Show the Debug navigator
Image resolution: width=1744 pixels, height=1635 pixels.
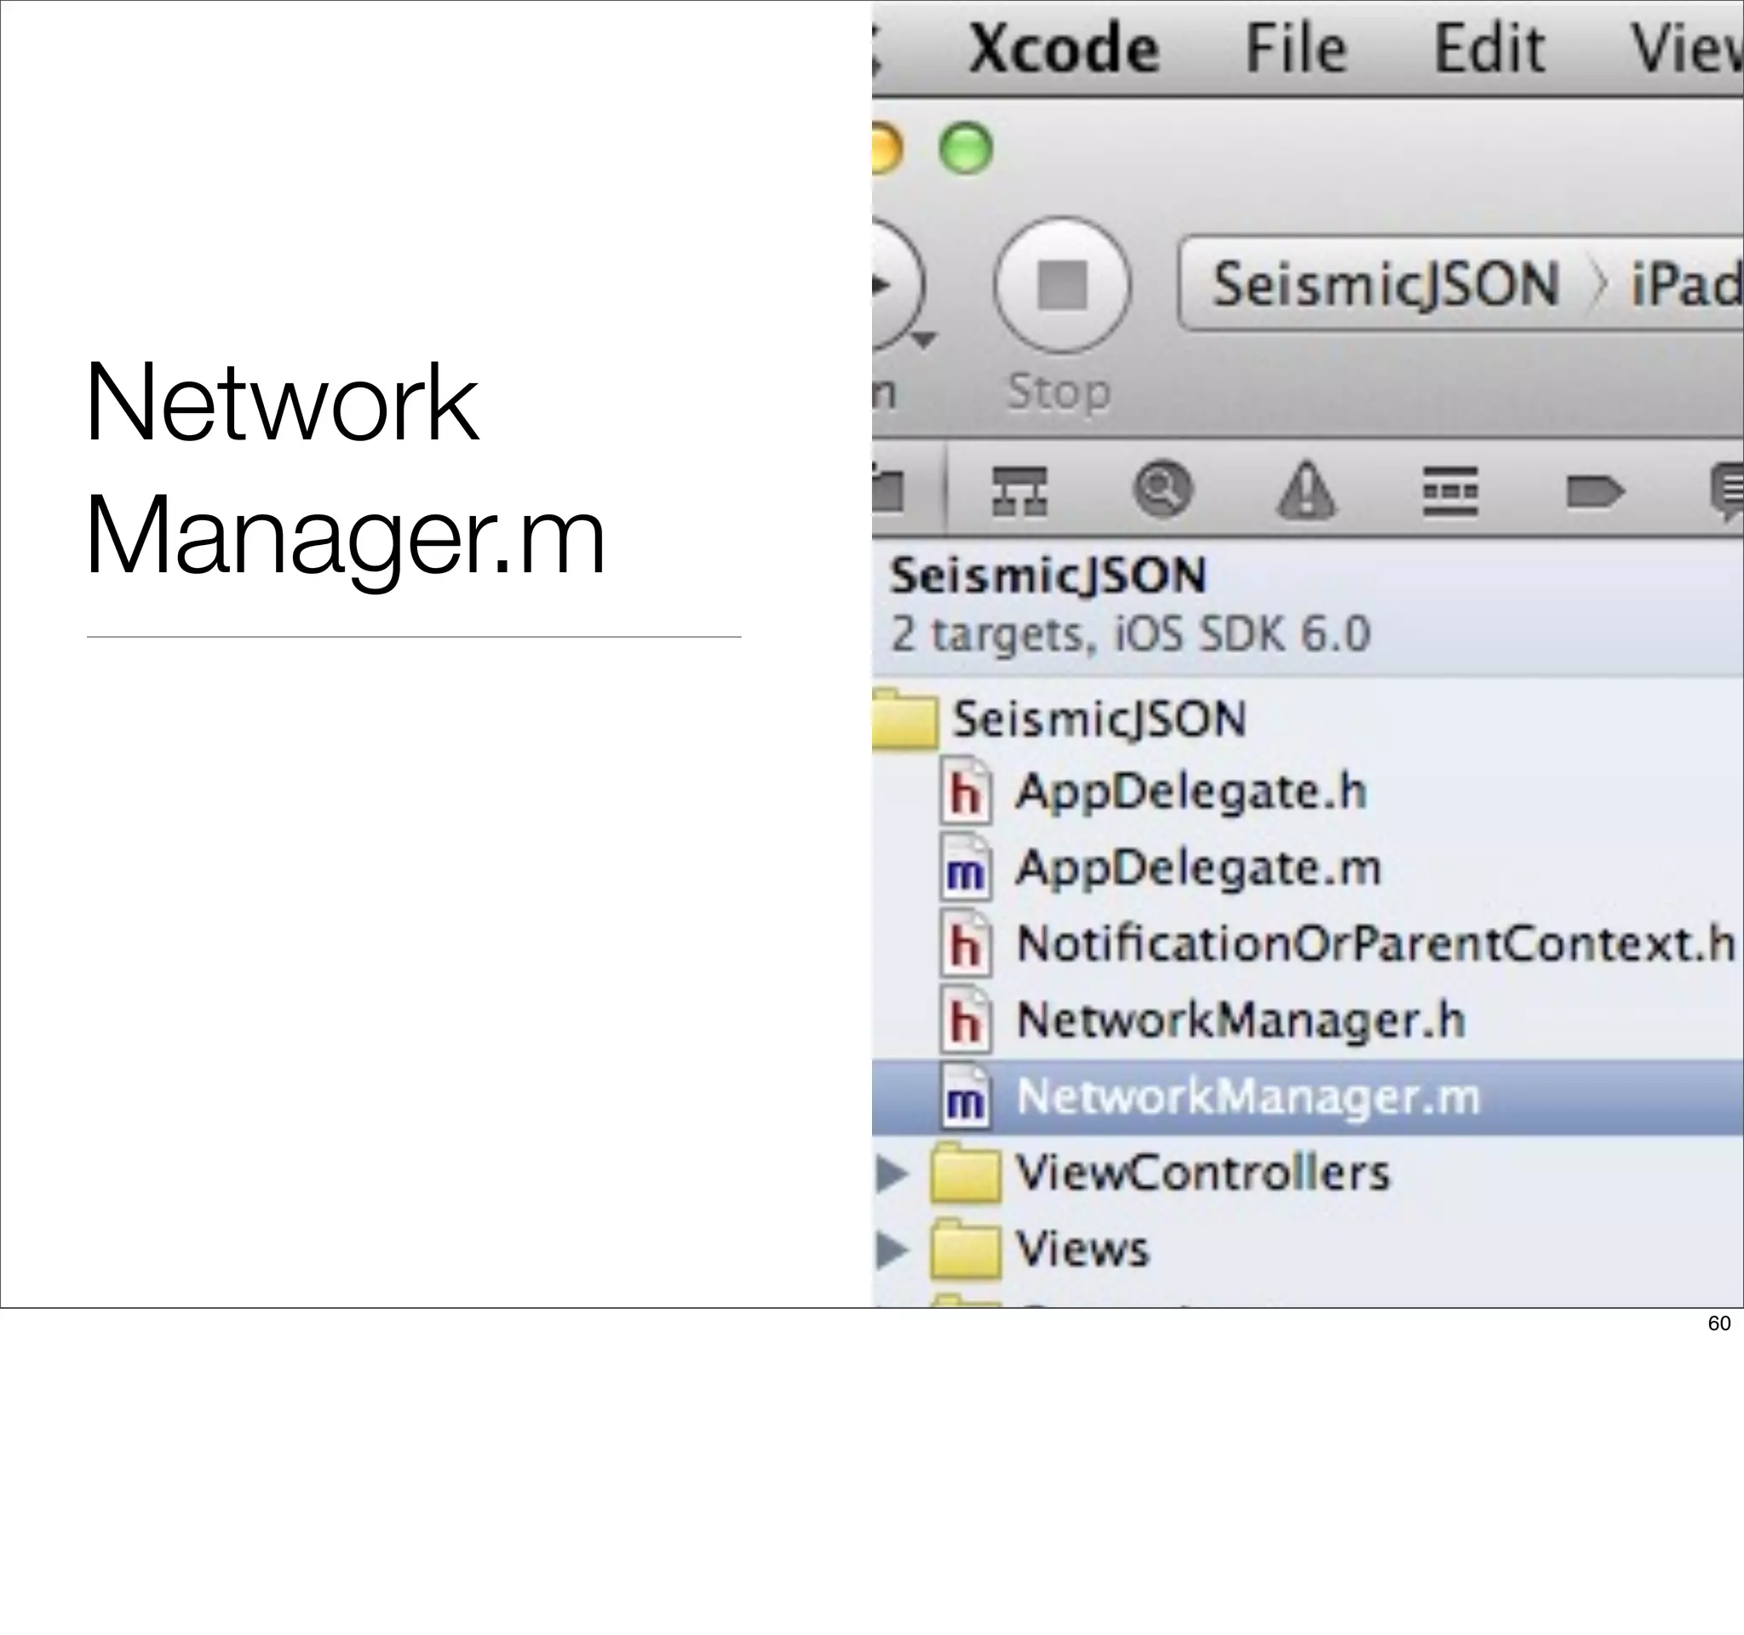point(1450,490)
